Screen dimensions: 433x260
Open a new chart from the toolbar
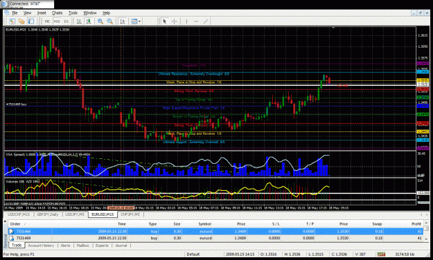point(12,21)
